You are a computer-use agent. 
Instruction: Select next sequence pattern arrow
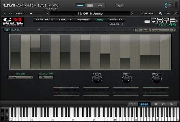click(x=139, y=30)
